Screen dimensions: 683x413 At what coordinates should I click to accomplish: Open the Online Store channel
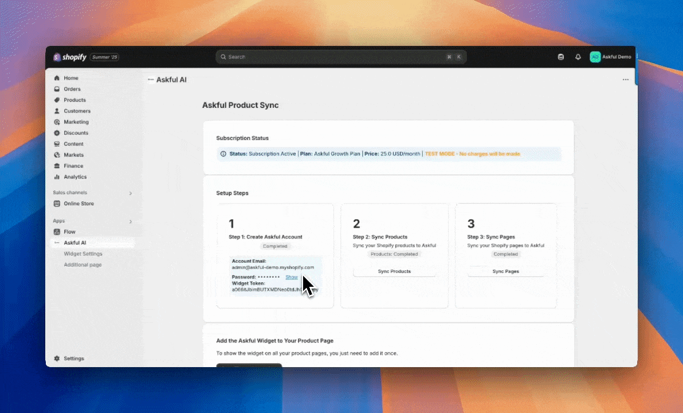pyautogui.click(x=78, y=204)
